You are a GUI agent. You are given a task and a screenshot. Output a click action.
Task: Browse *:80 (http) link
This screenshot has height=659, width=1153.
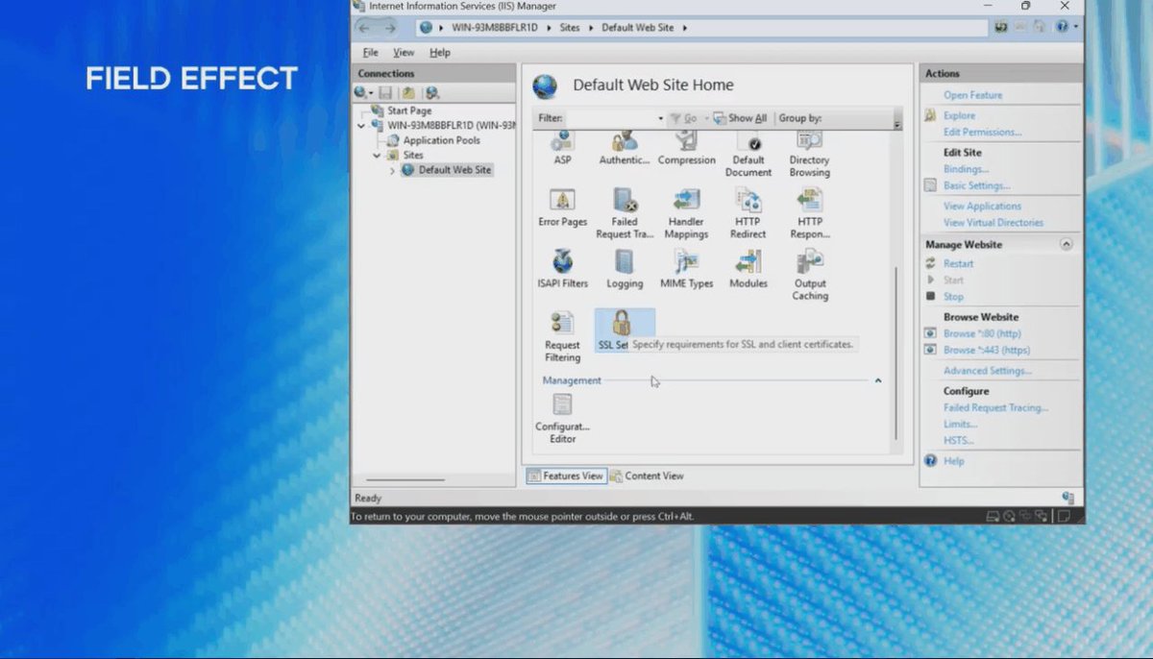pos(982,333)
